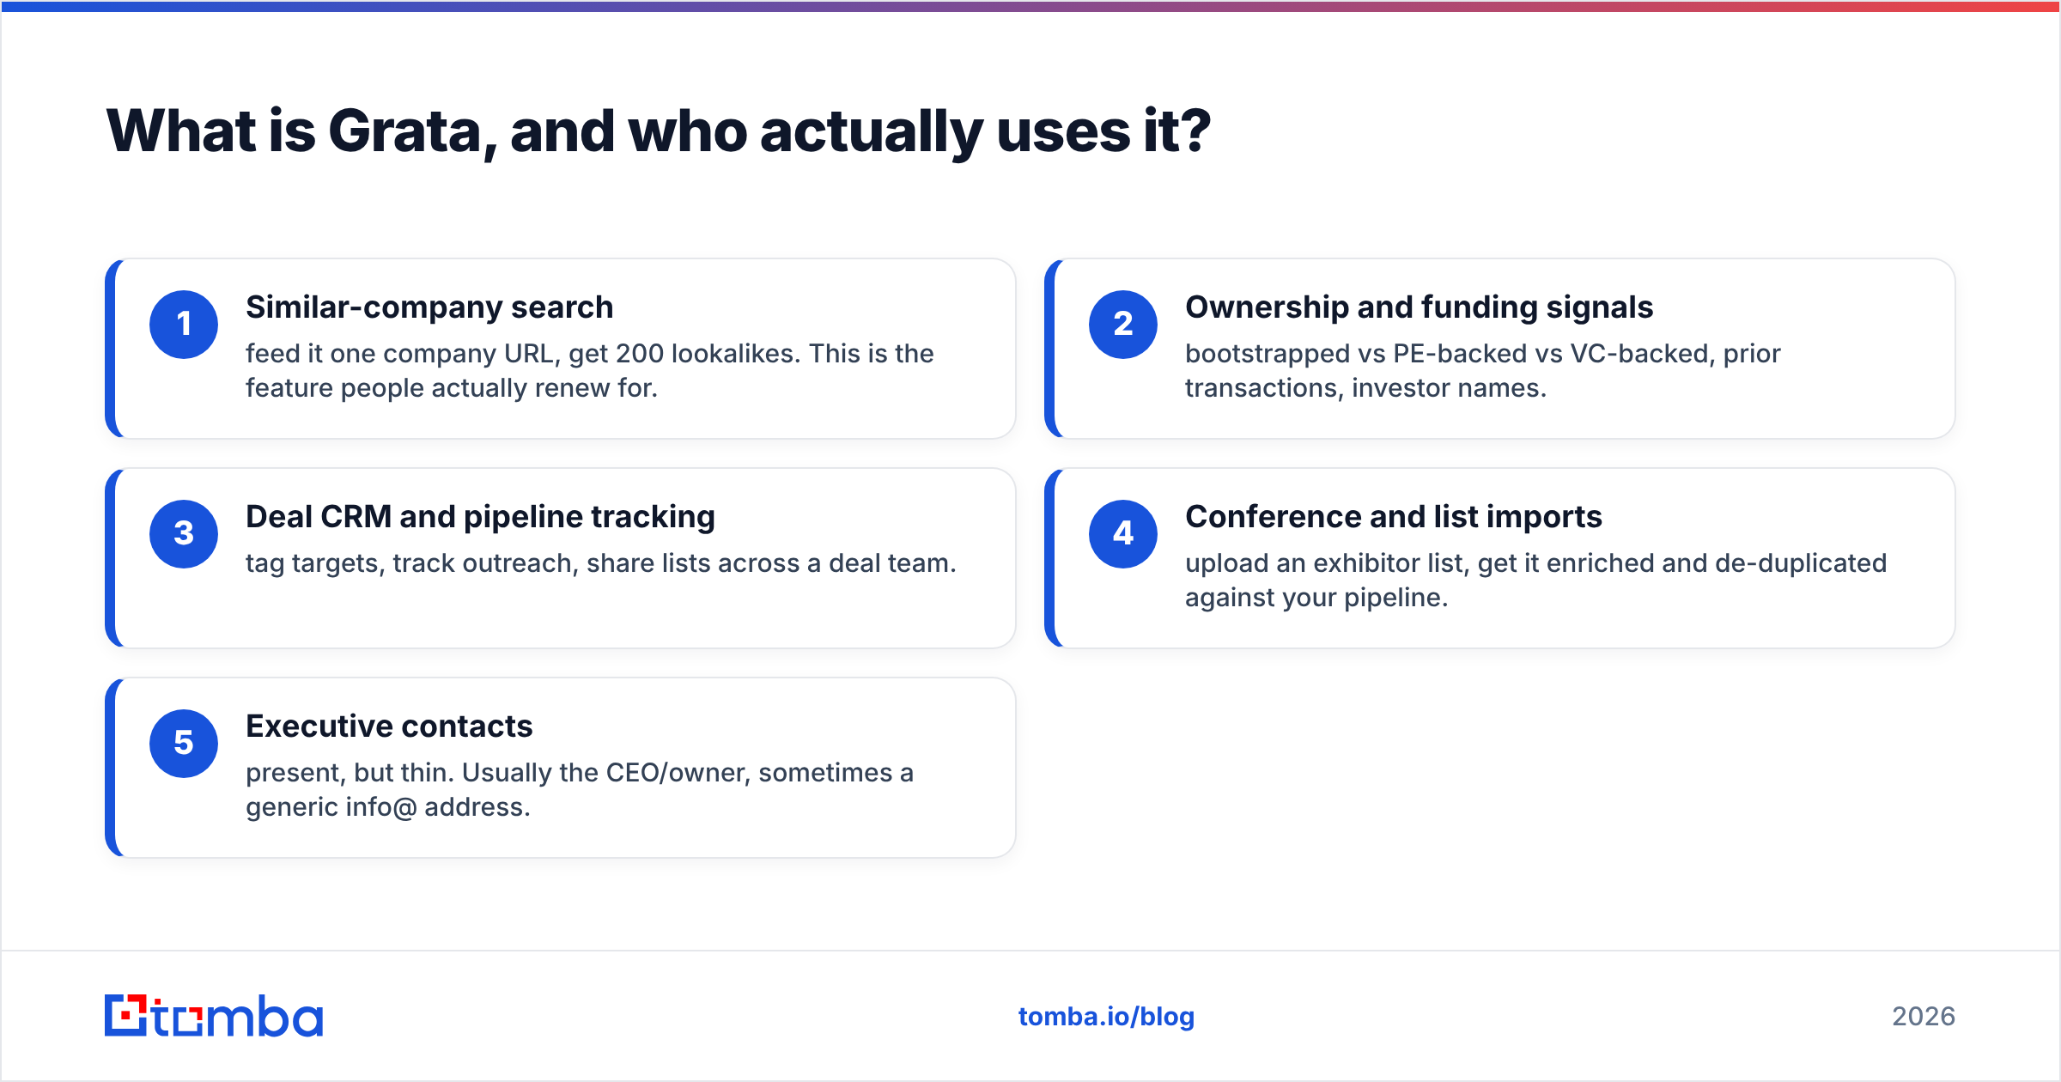
Task: Click the bootstrapped vs PE-backed description
Action: point(1483,371)
